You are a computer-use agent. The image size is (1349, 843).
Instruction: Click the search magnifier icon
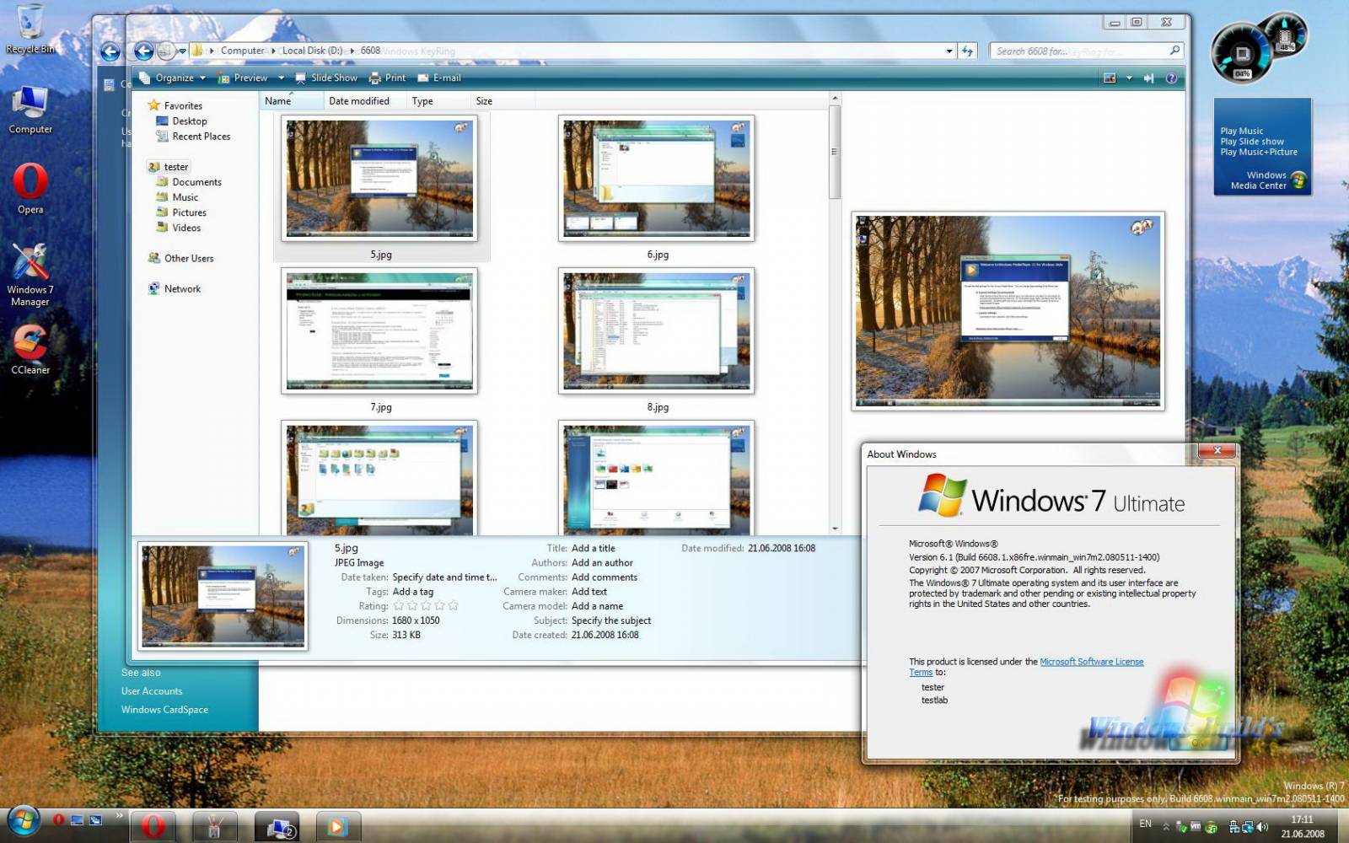(1174, 51)
